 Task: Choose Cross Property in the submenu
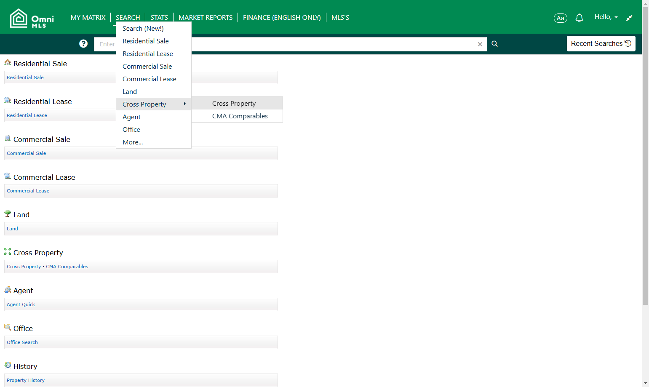pos(237,104)
